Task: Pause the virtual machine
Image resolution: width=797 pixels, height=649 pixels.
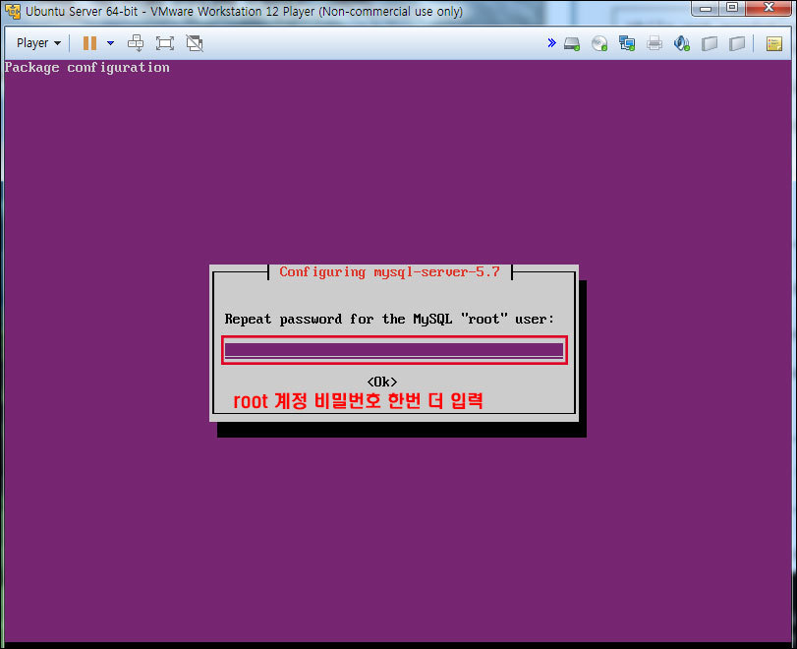Action: click(x=90, y=43)
